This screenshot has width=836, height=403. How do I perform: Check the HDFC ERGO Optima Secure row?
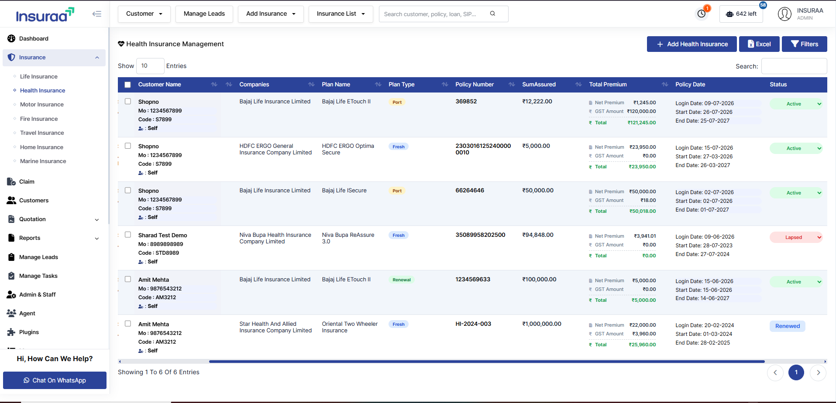pyautogui.click(x=128, y=146)
